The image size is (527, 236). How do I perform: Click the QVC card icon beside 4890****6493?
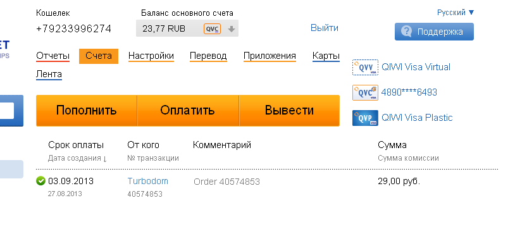point(365,92)
